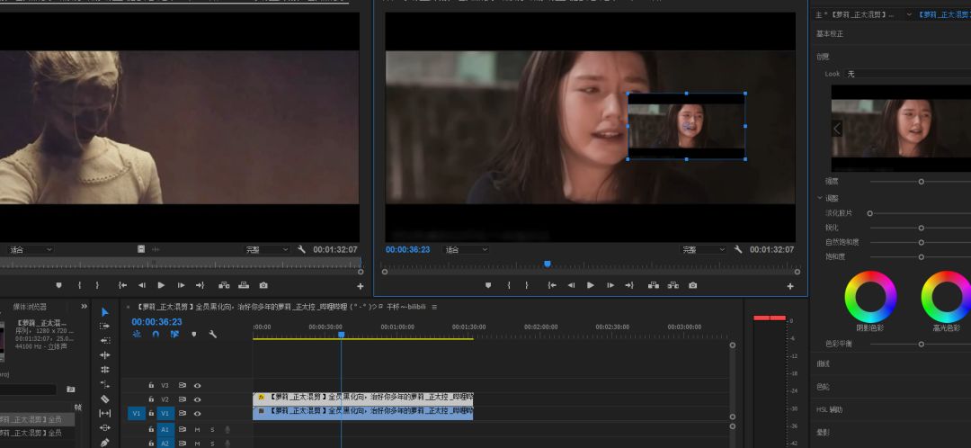The width and height of the screenshot is (971, 448).
Task: Select the Razor tool
Action: pos(104,399)
